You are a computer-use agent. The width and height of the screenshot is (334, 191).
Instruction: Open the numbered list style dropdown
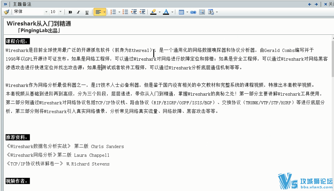pos(119,12)
